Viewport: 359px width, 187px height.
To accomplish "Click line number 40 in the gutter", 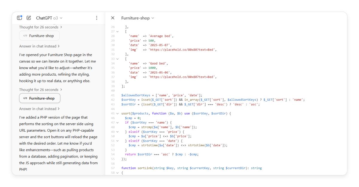I will coord(113,91).
